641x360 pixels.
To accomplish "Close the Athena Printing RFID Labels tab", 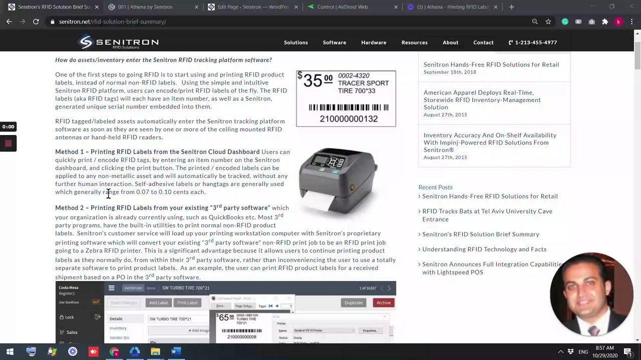I will (495, 7).
